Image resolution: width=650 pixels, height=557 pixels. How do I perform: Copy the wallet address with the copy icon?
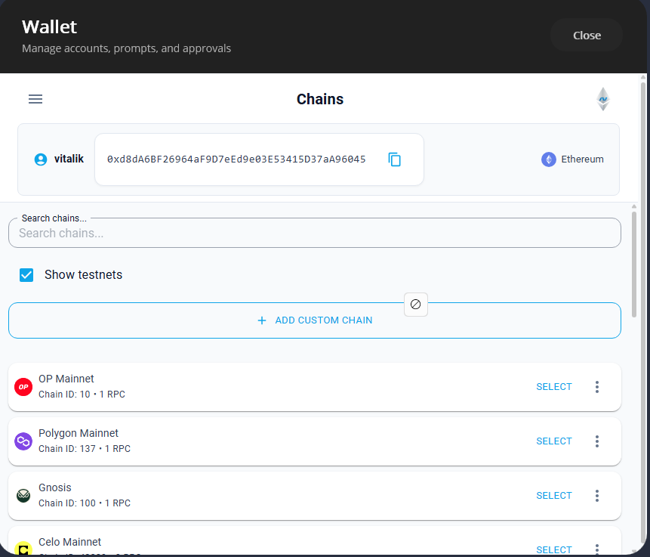pos(395,159)
